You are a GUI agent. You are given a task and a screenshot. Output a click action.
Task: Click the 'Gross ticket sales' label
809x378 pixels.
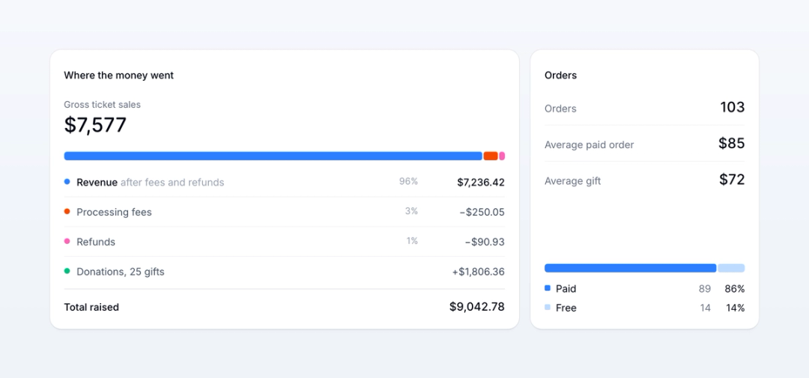pyautogui.click(x=102, y=105)
